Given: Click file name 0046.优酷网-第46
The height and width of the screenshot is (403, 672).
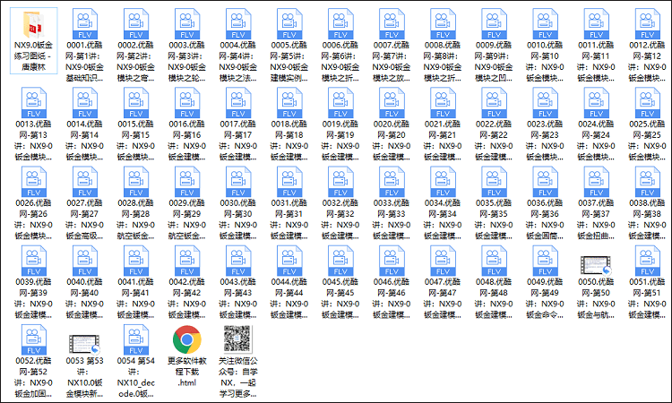Looking at the screenshot, I should point(392,297).
